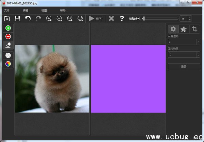The width and height of the screenshot is (204, 142).
Task: Set zoom to 1:1 actual size
Action: point(70,19)
